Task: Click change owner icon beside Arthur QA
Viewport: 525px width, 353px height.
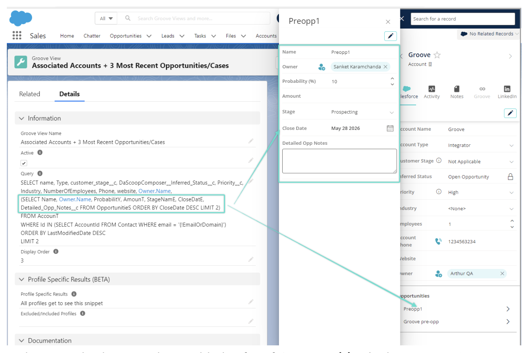Action: [439, 274]
